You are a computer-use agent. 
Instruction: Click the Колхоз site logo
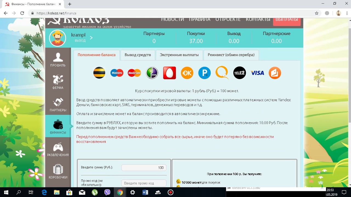(89, 23)
